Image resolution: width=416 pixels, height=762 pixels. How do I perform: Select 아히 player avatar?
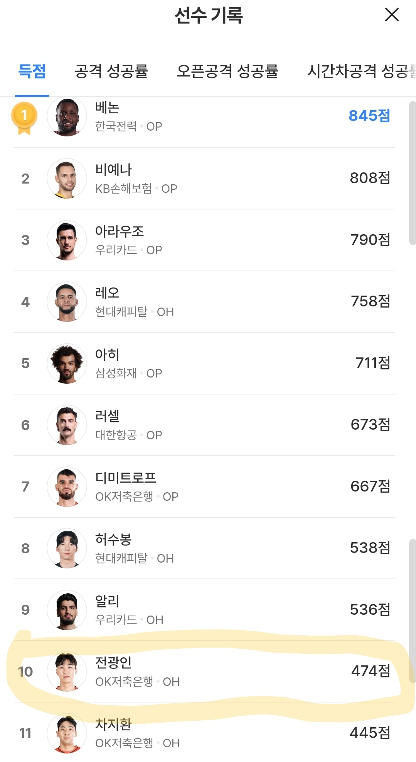[x=67, y=363]
